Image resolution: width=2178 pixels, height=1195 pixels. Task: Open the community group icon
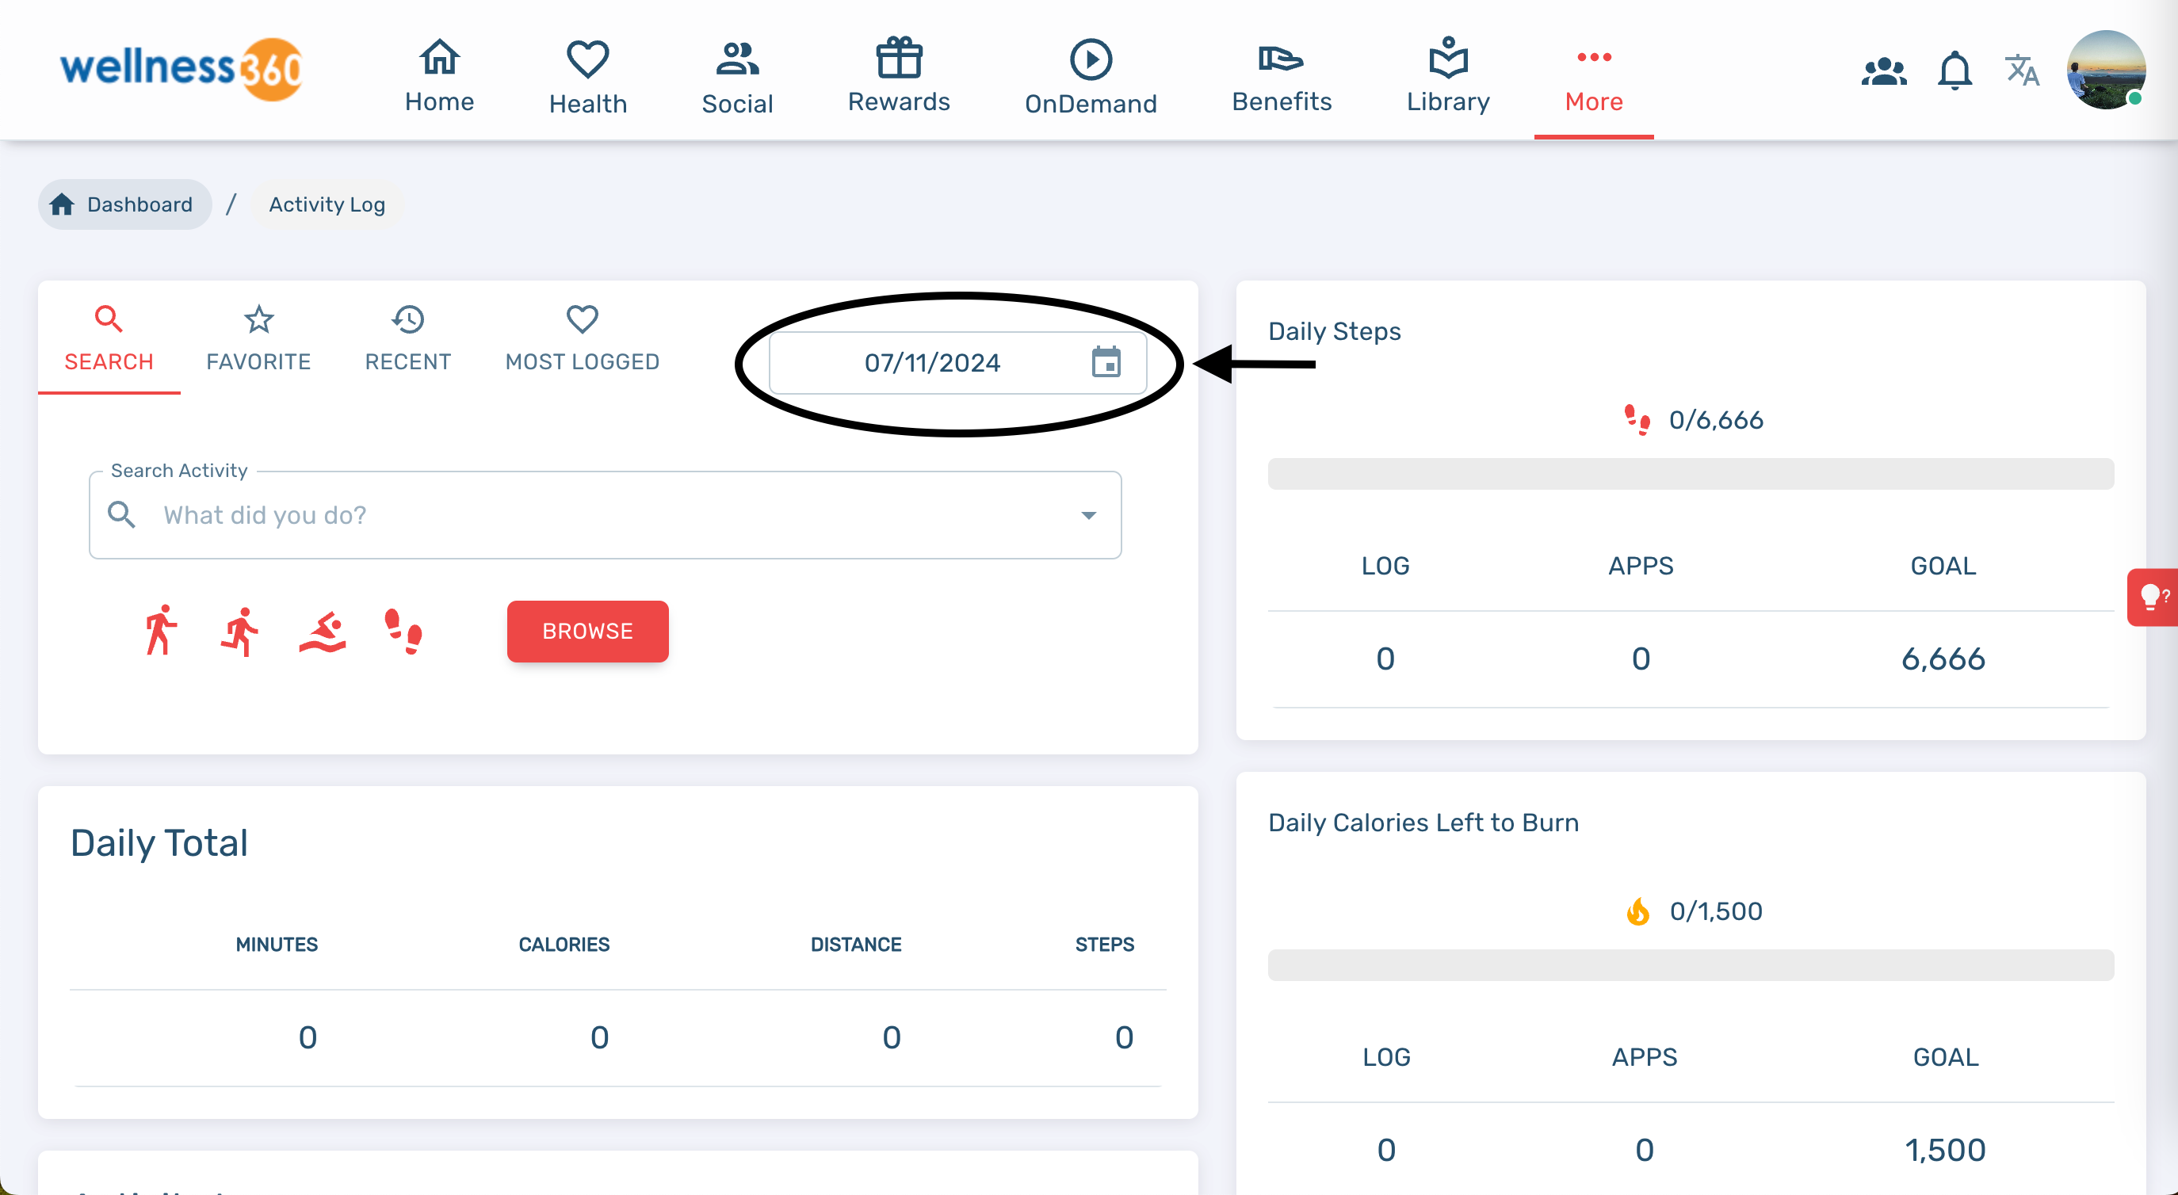point(1884,71)
